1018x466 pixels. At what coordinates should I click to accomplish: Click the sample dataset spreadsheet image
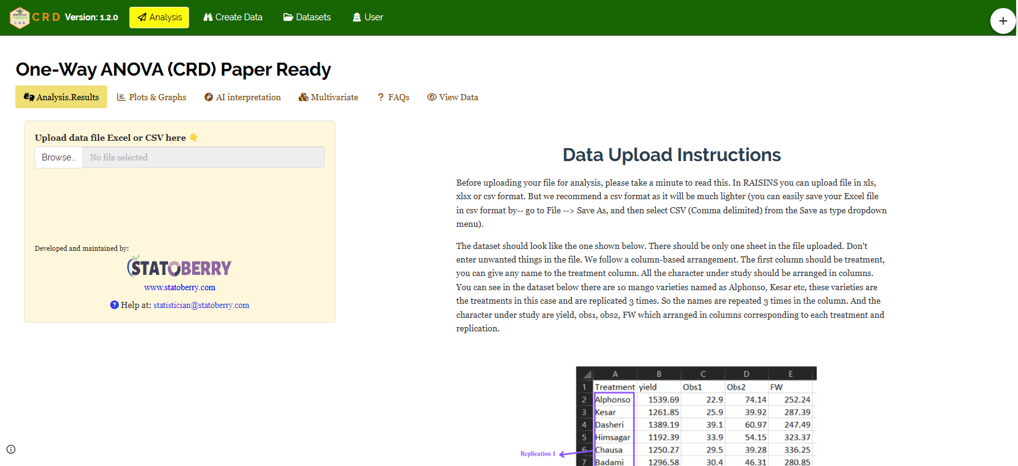click(696, 417)
